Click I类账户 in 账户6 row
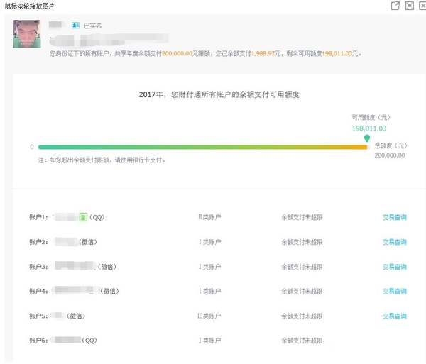This screenshot has width=426, height=364. tap(210, 341)
